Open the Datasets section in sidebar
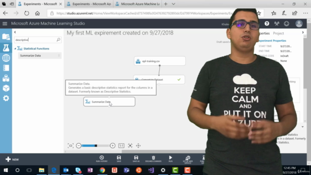The height and width of the screenshot is (175, 311). click(6, 78)
